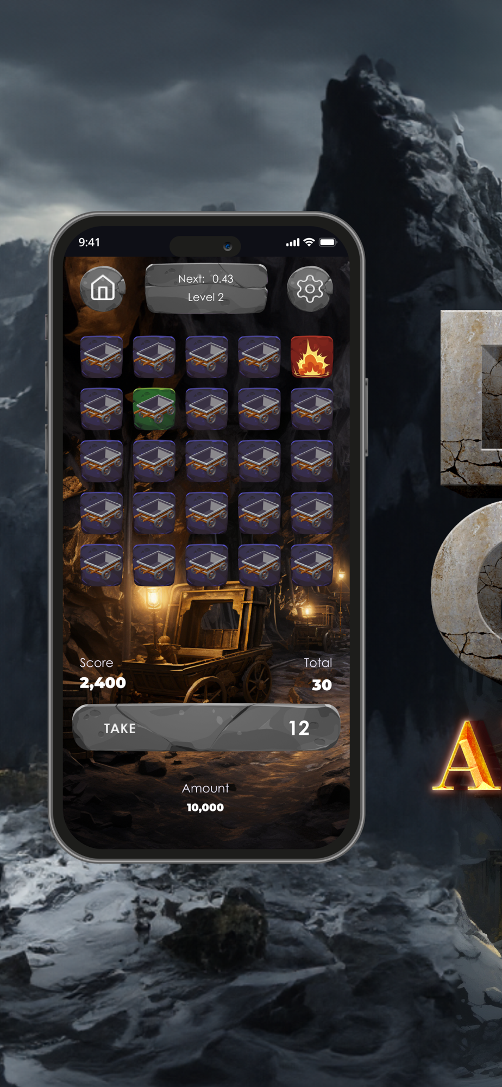Tap the Amount value 10,000

[205, 808]
